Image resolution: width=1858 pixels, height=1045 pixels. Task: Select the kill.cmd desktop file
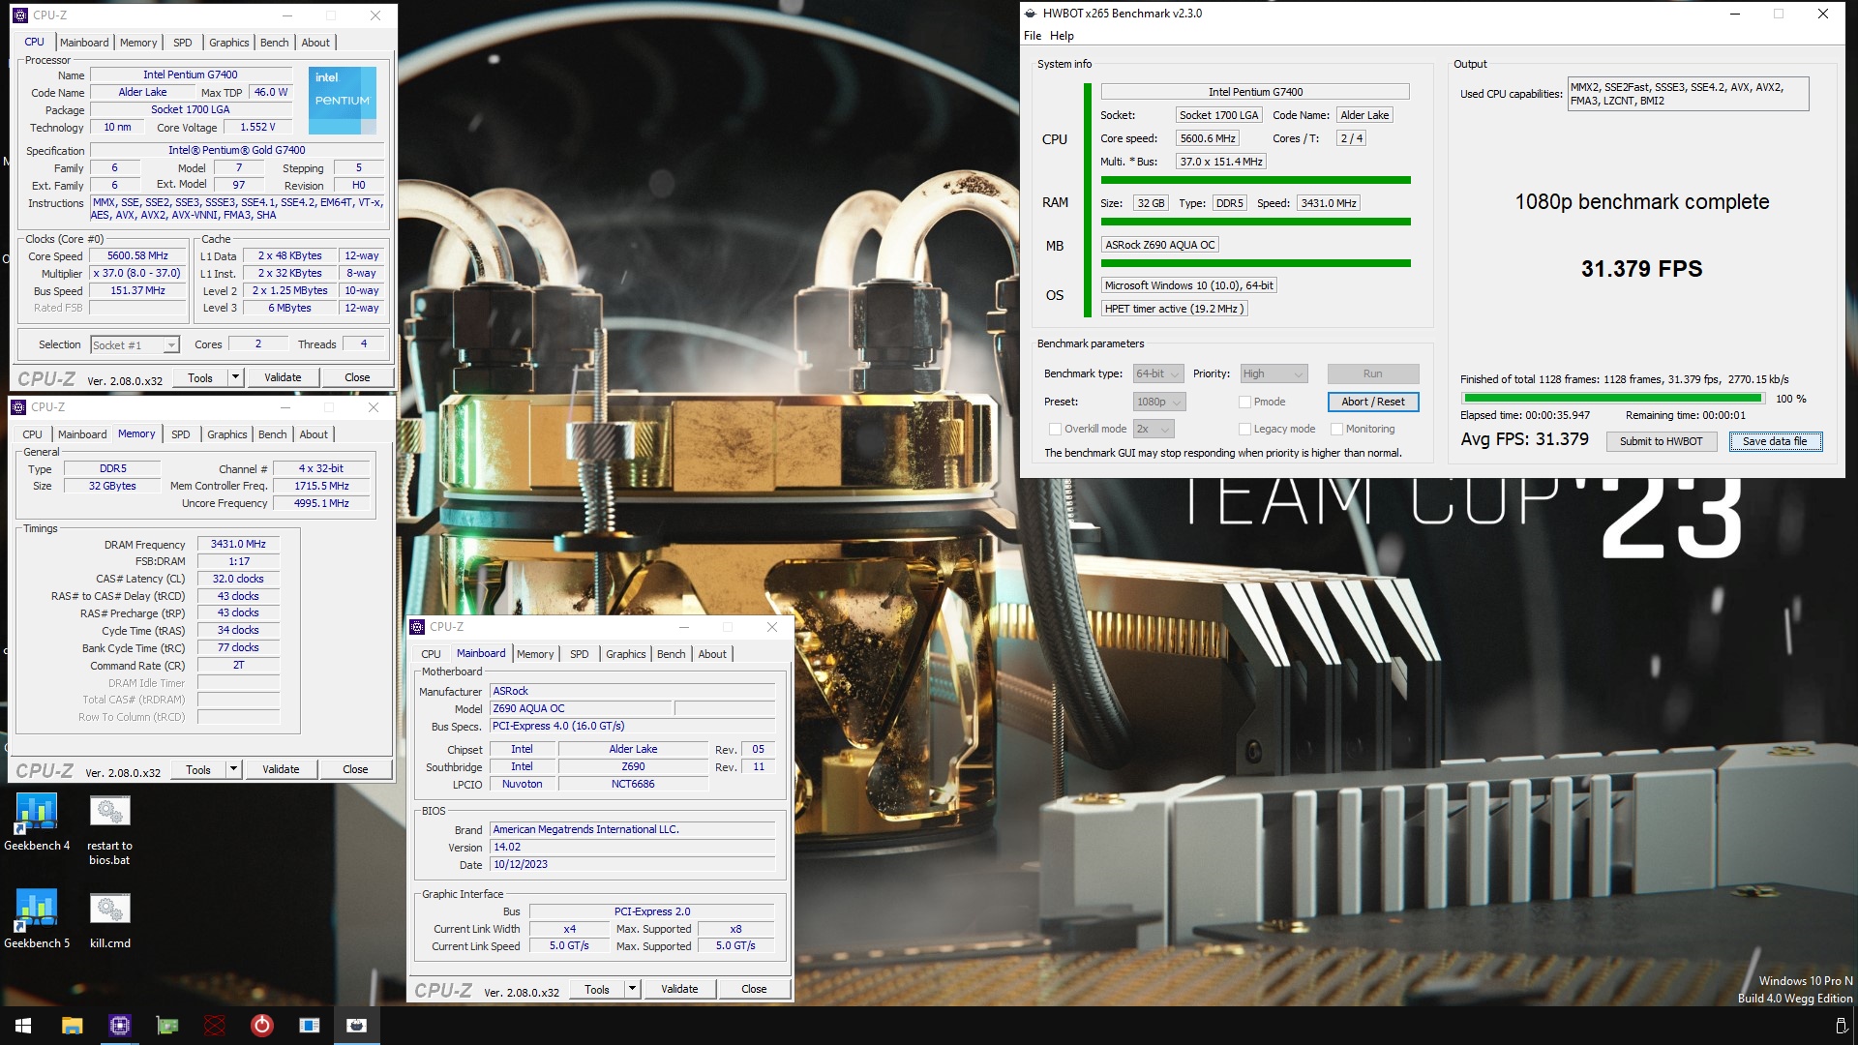(109, 920)
